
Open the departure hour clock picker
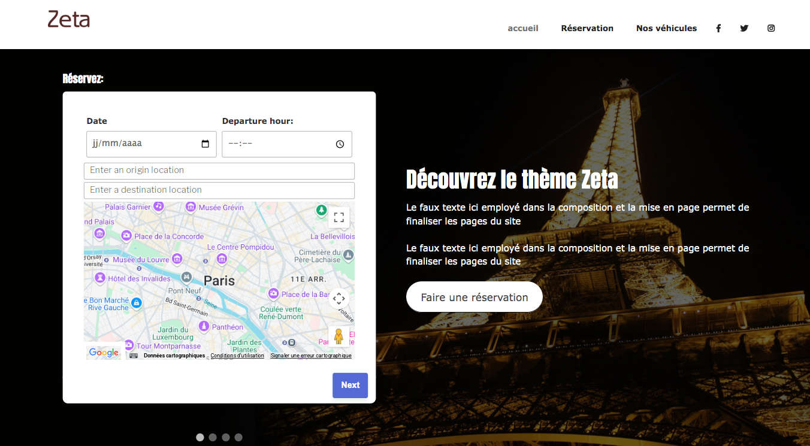click(x=340, y=144)
